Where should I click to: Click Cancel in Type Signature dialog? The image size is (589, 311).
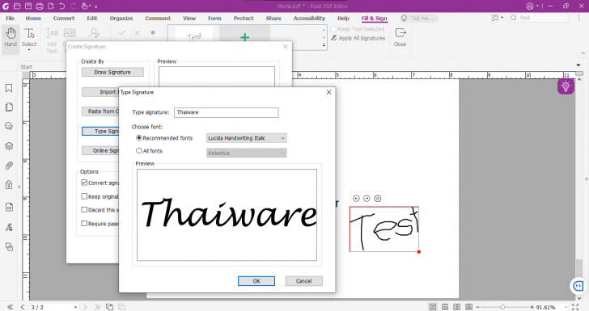(x=304, y=281)
